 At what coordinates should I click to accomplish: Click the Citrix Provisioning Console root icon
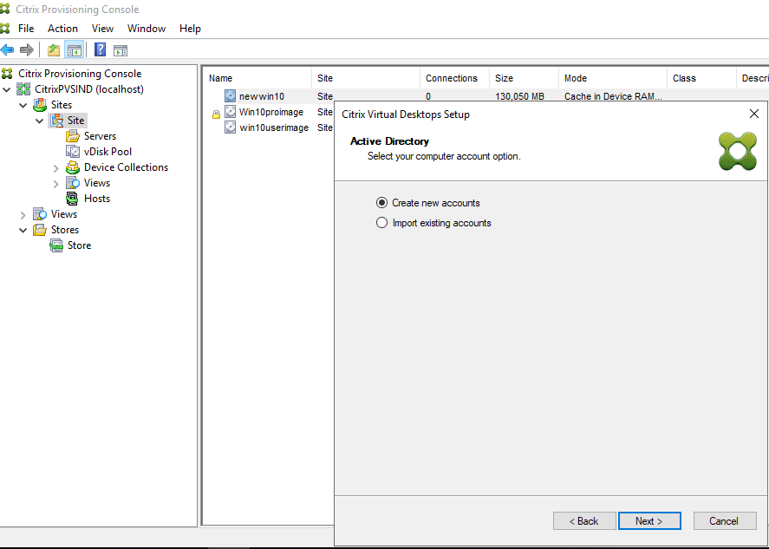click(7, 74)
